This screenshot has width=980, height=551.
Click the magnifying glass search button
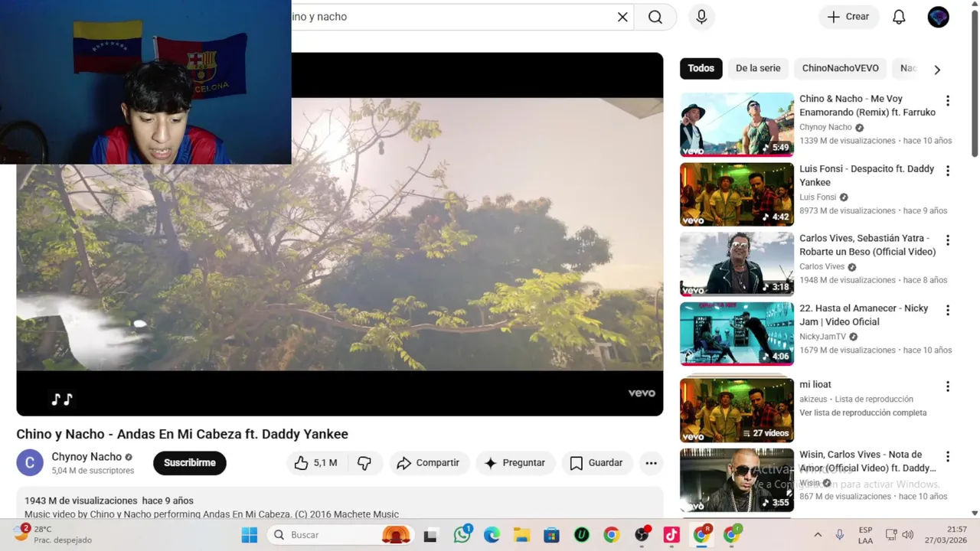point(655,17)
